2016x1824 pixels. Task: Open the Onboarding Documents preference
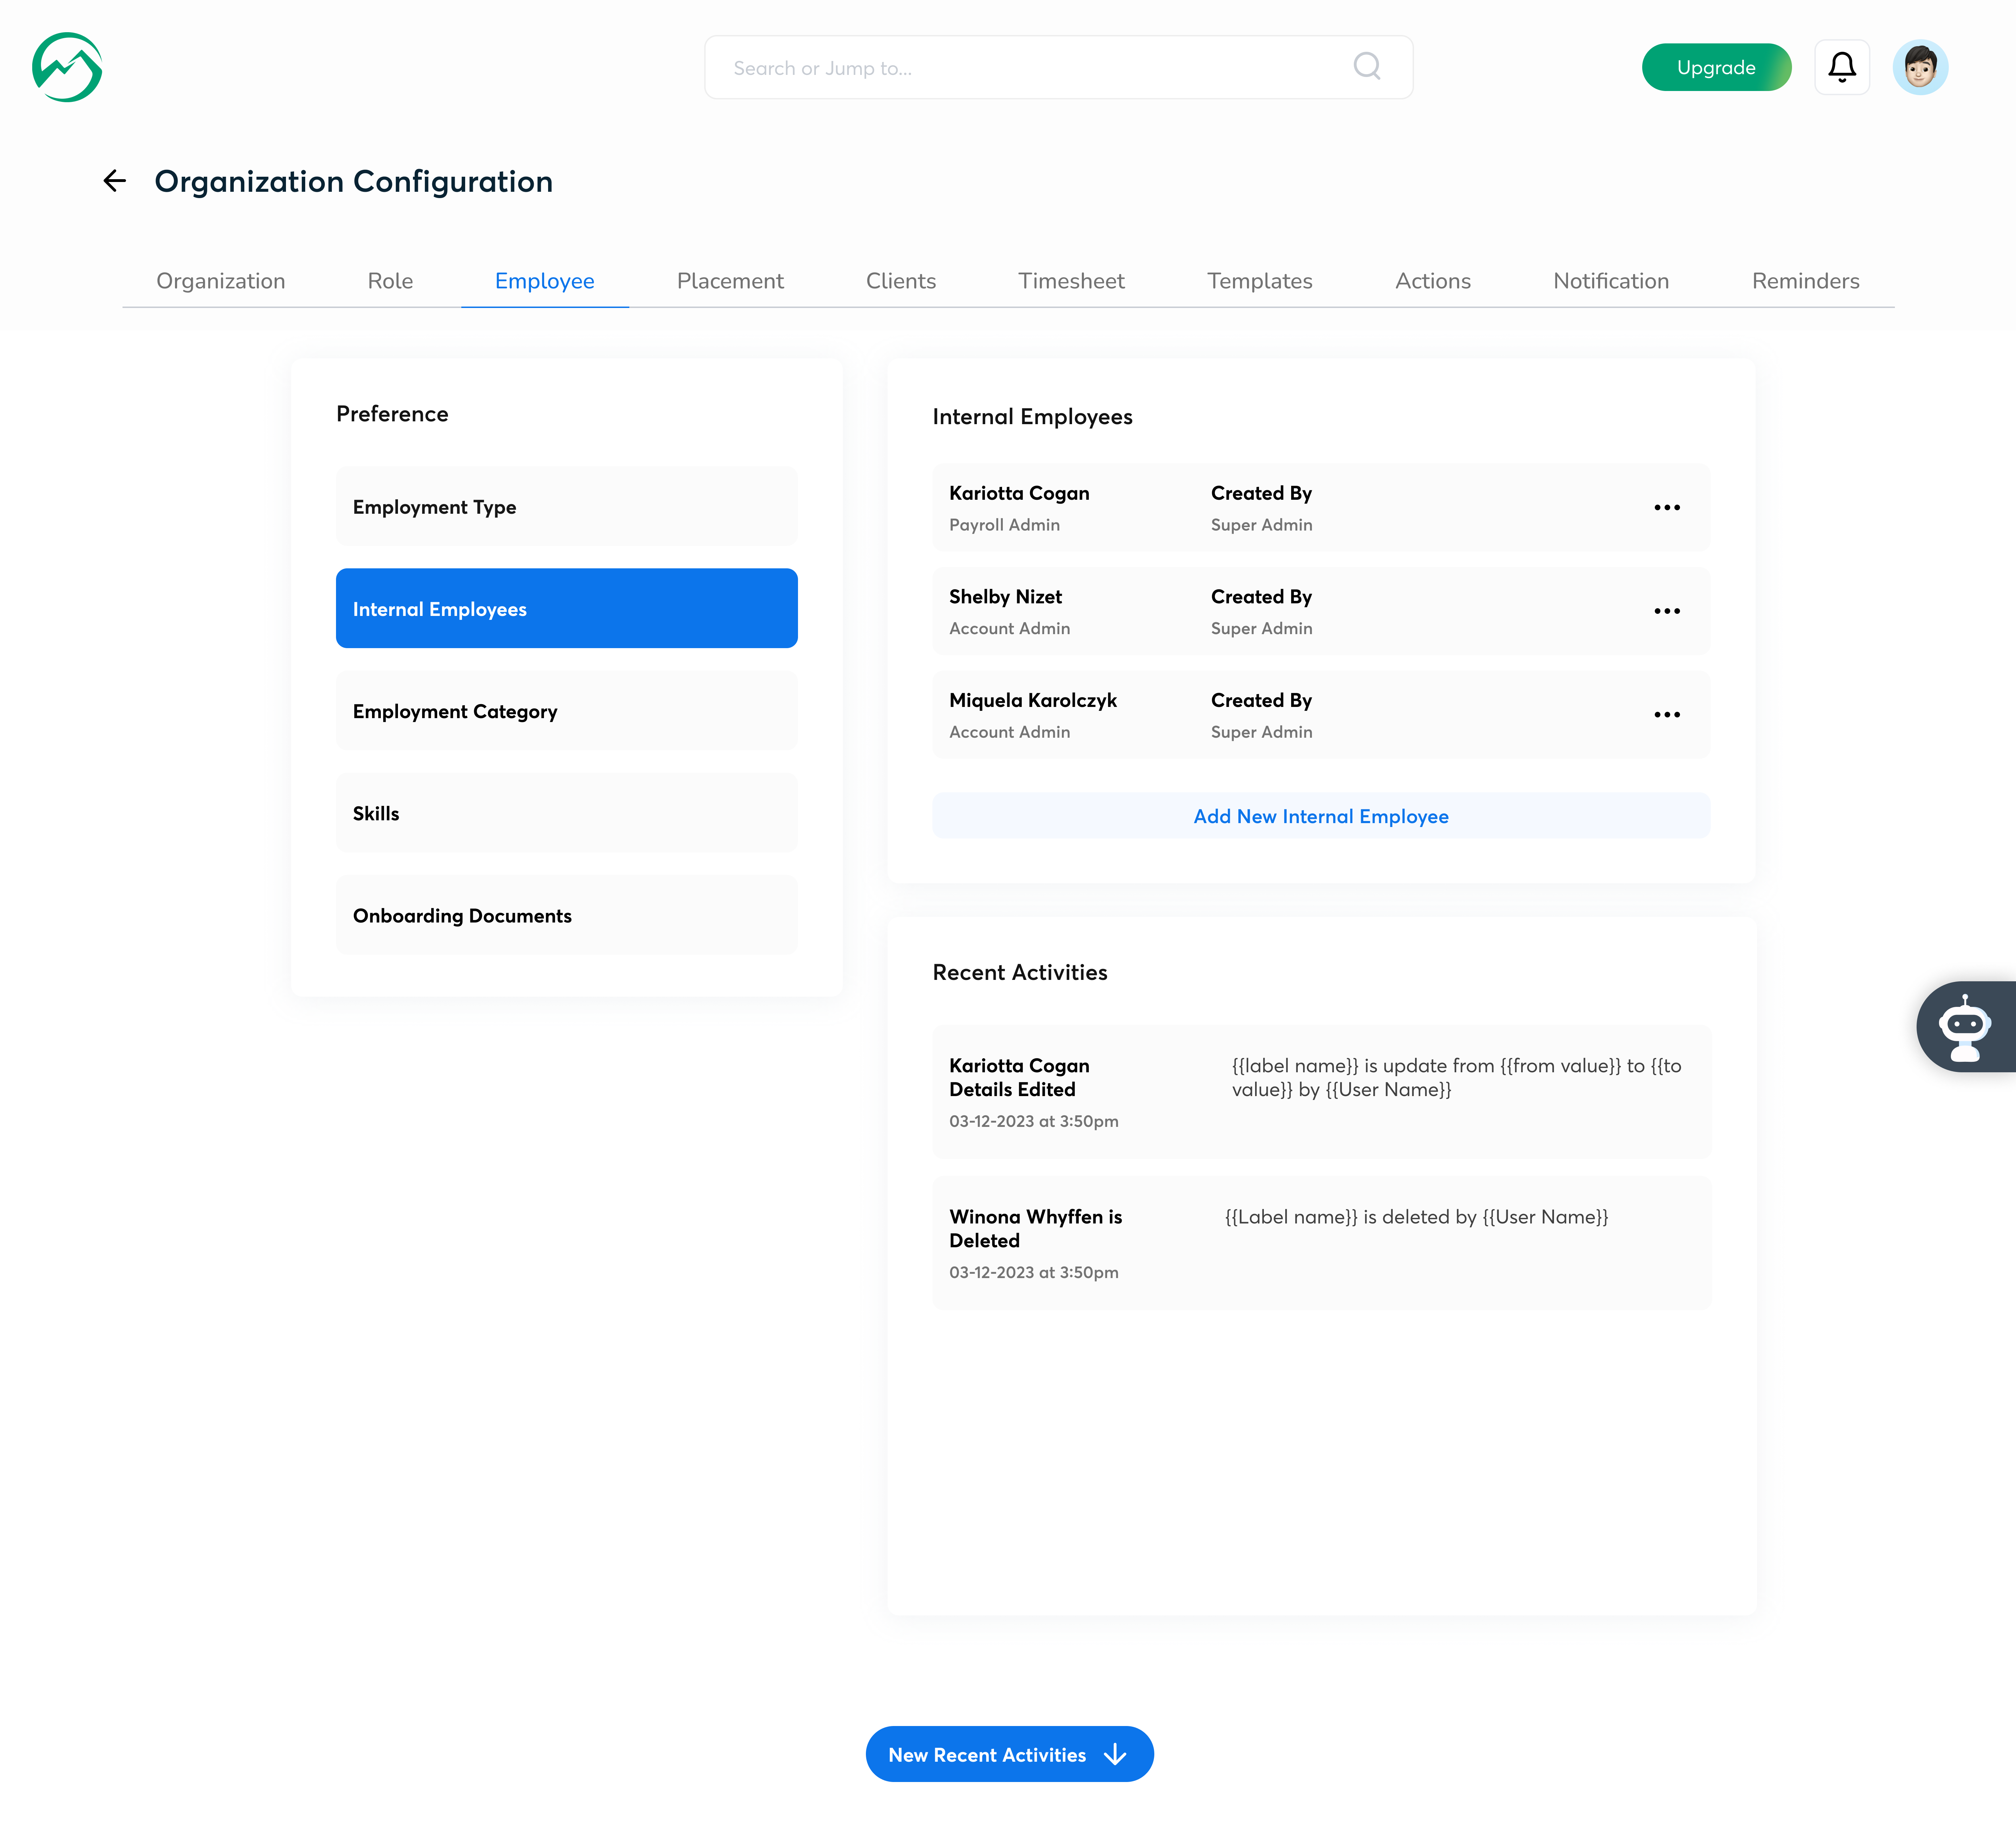click(x=566, y=915)
